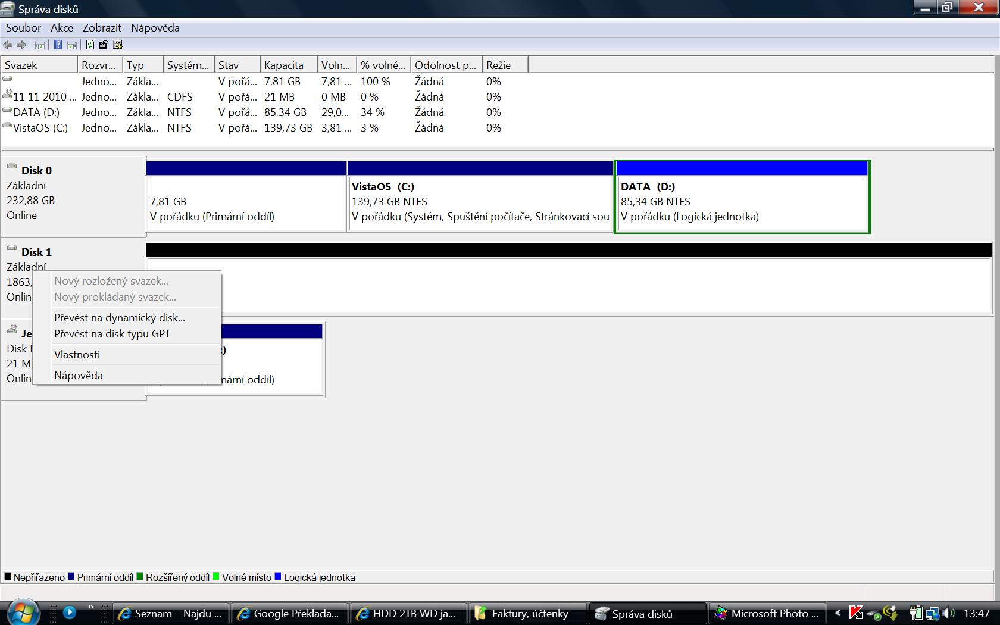The width and height of the screenshot is (1000, 625).
Task: Open the 'Faktury, účtenky' folder from the taskbar
Action: pos(529,614)
